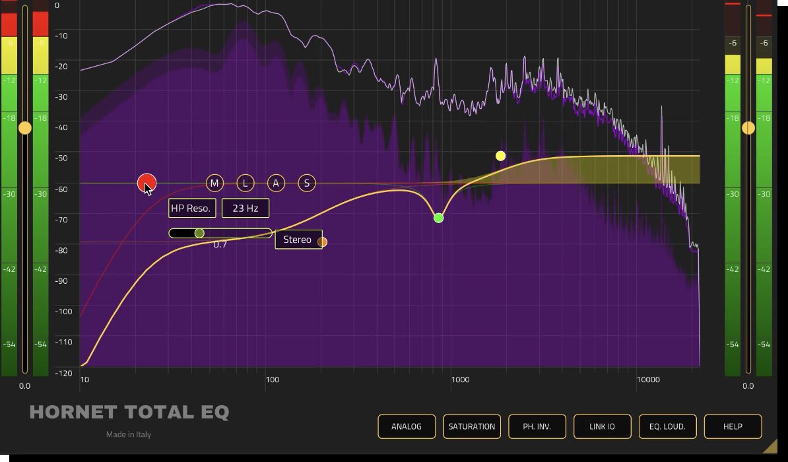Click the HORNET TOTAL EQ logo
Screen dimensions: 788x462
click(x=129, y=412)
